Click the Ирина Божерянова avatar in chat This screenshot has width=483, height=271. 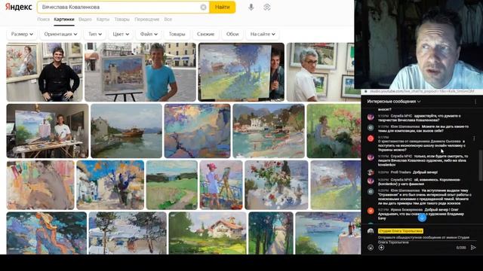click(x=371, y=211)
